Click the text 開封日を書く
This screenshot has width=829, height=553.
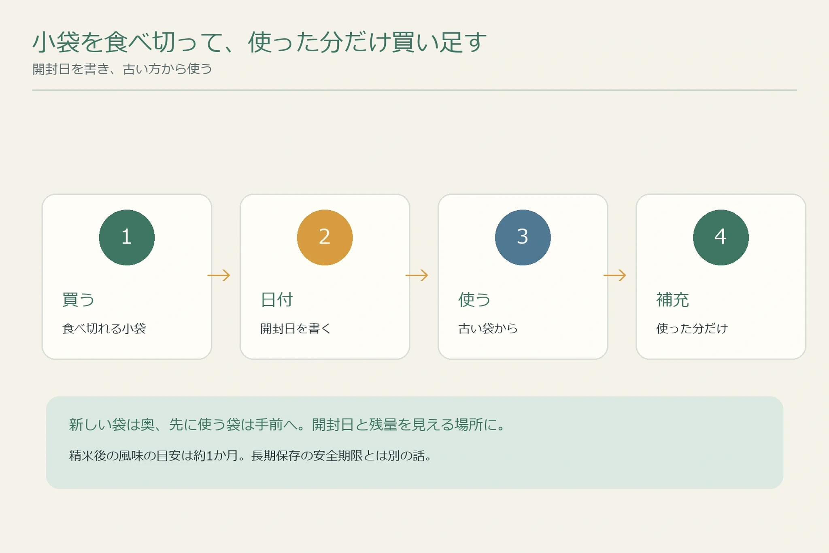[x=296, y=328]
